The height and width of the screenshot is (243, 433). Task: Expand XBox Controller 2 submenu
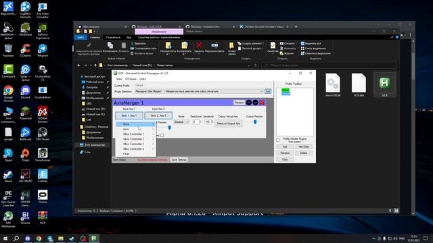(x=135, y=139)
